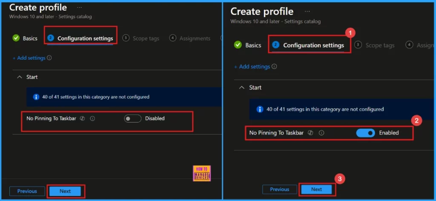Click green checkmark beside right Basics
Viewport: 436px width, 201px height.
[238, 45]
